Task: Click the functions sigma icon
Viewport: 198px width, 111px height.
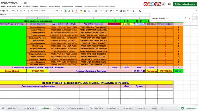Action: 133,11
